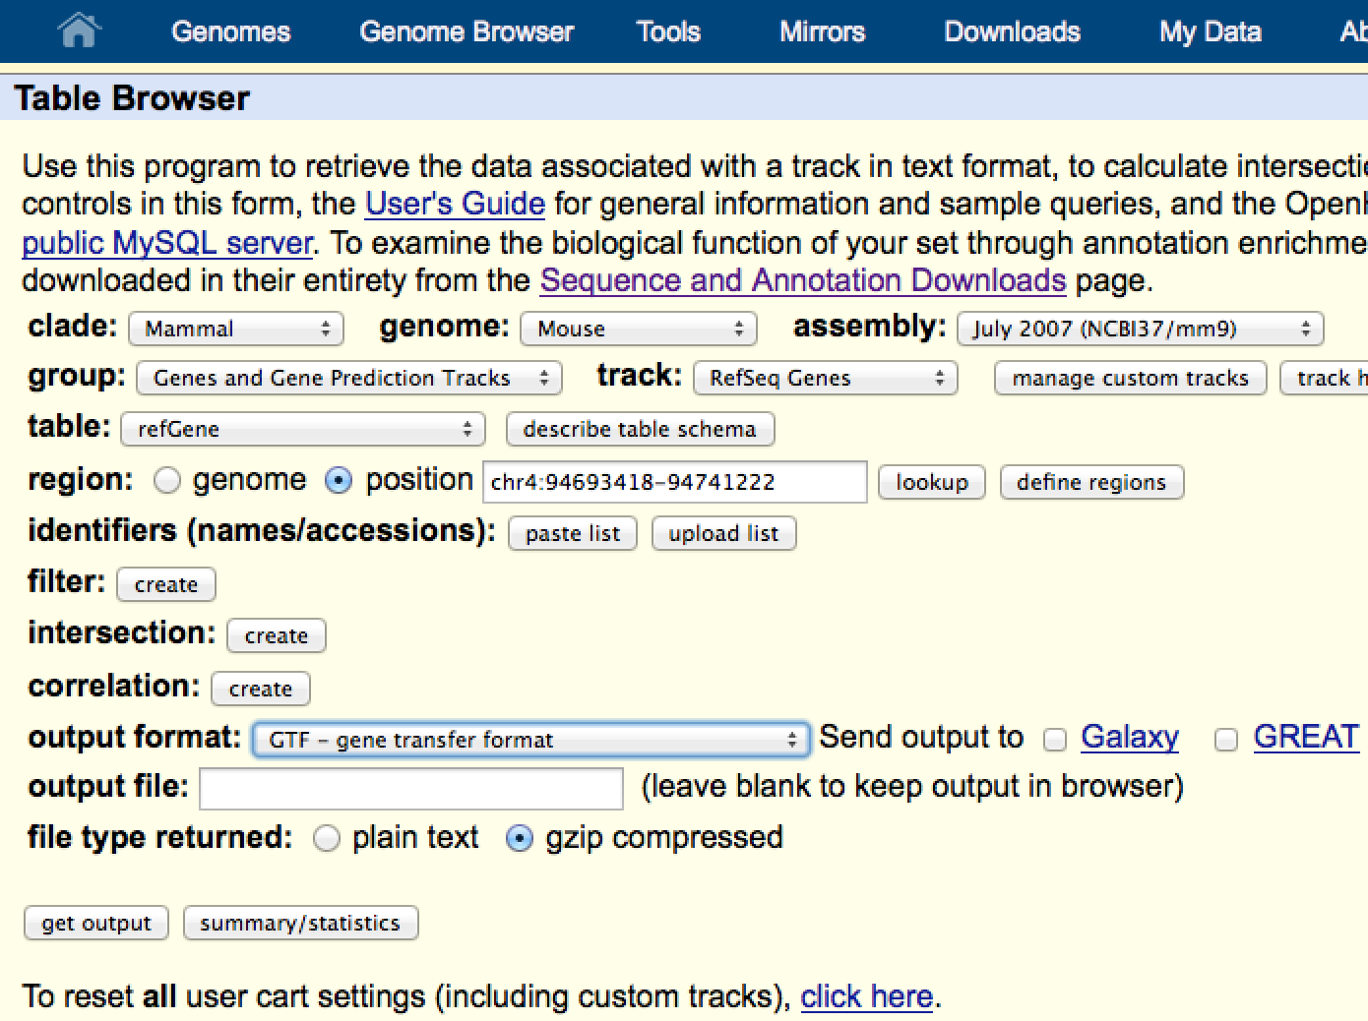Open the assembly dropdown July 2007 mm9
This screenshot has width=1368, height=1021.
(1141, 329)
